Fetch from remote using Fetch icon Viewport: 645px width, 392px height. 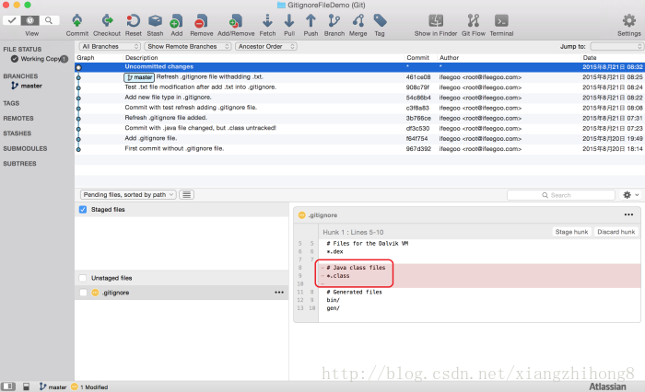[x=267, y=20]
